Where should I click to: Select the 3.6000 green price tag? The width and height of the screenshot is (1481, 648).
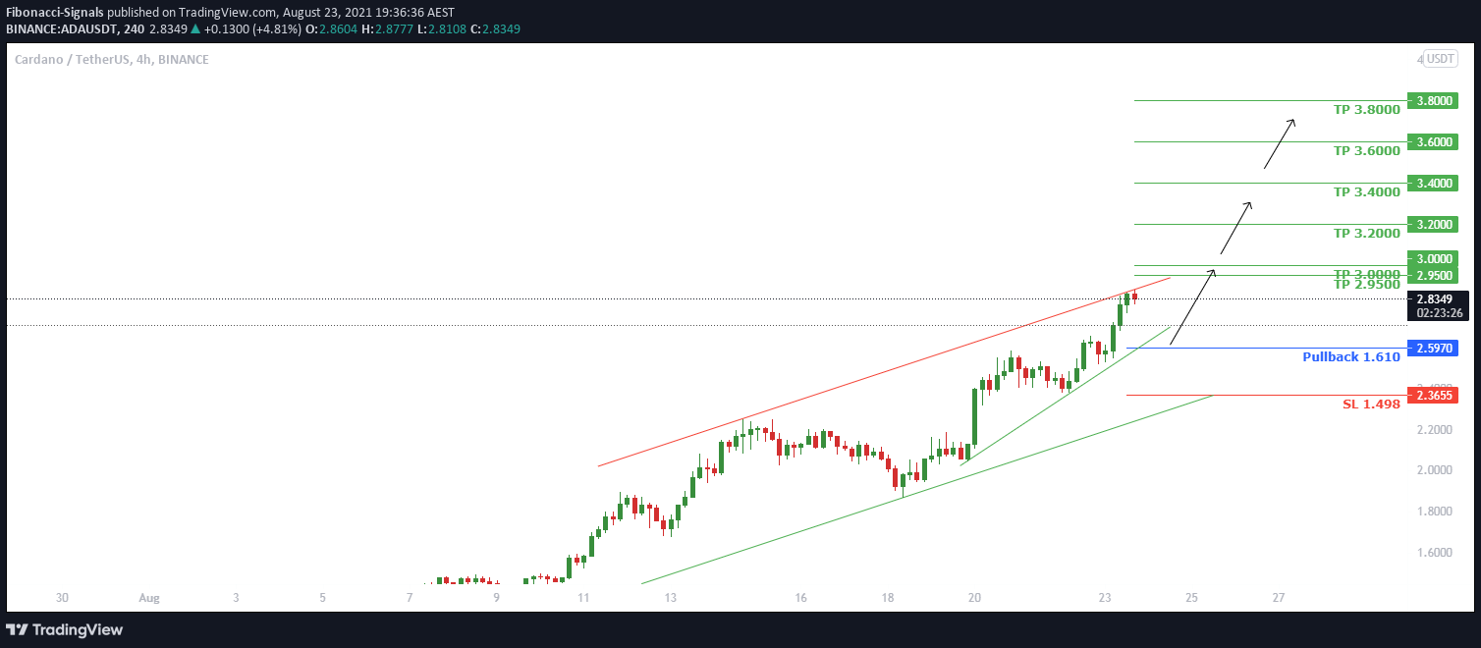[x=1432, y=141]
